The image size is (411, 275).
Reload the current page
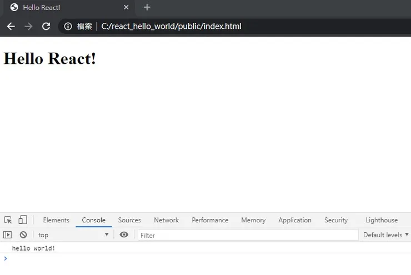click(46, 26)
